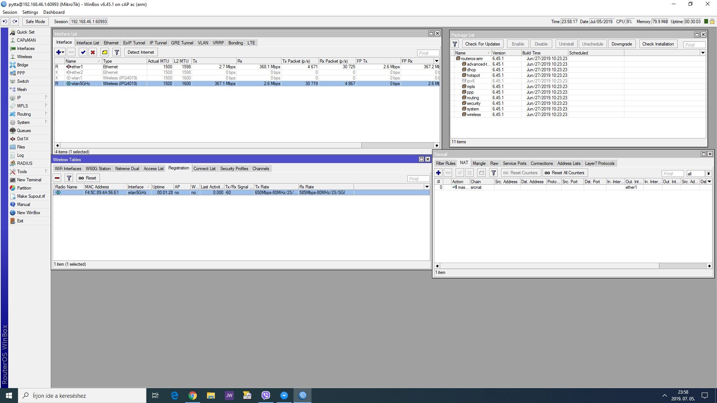Click Add dropdown in Interface List
Screen dimensions: 717x403
(60, 52)
